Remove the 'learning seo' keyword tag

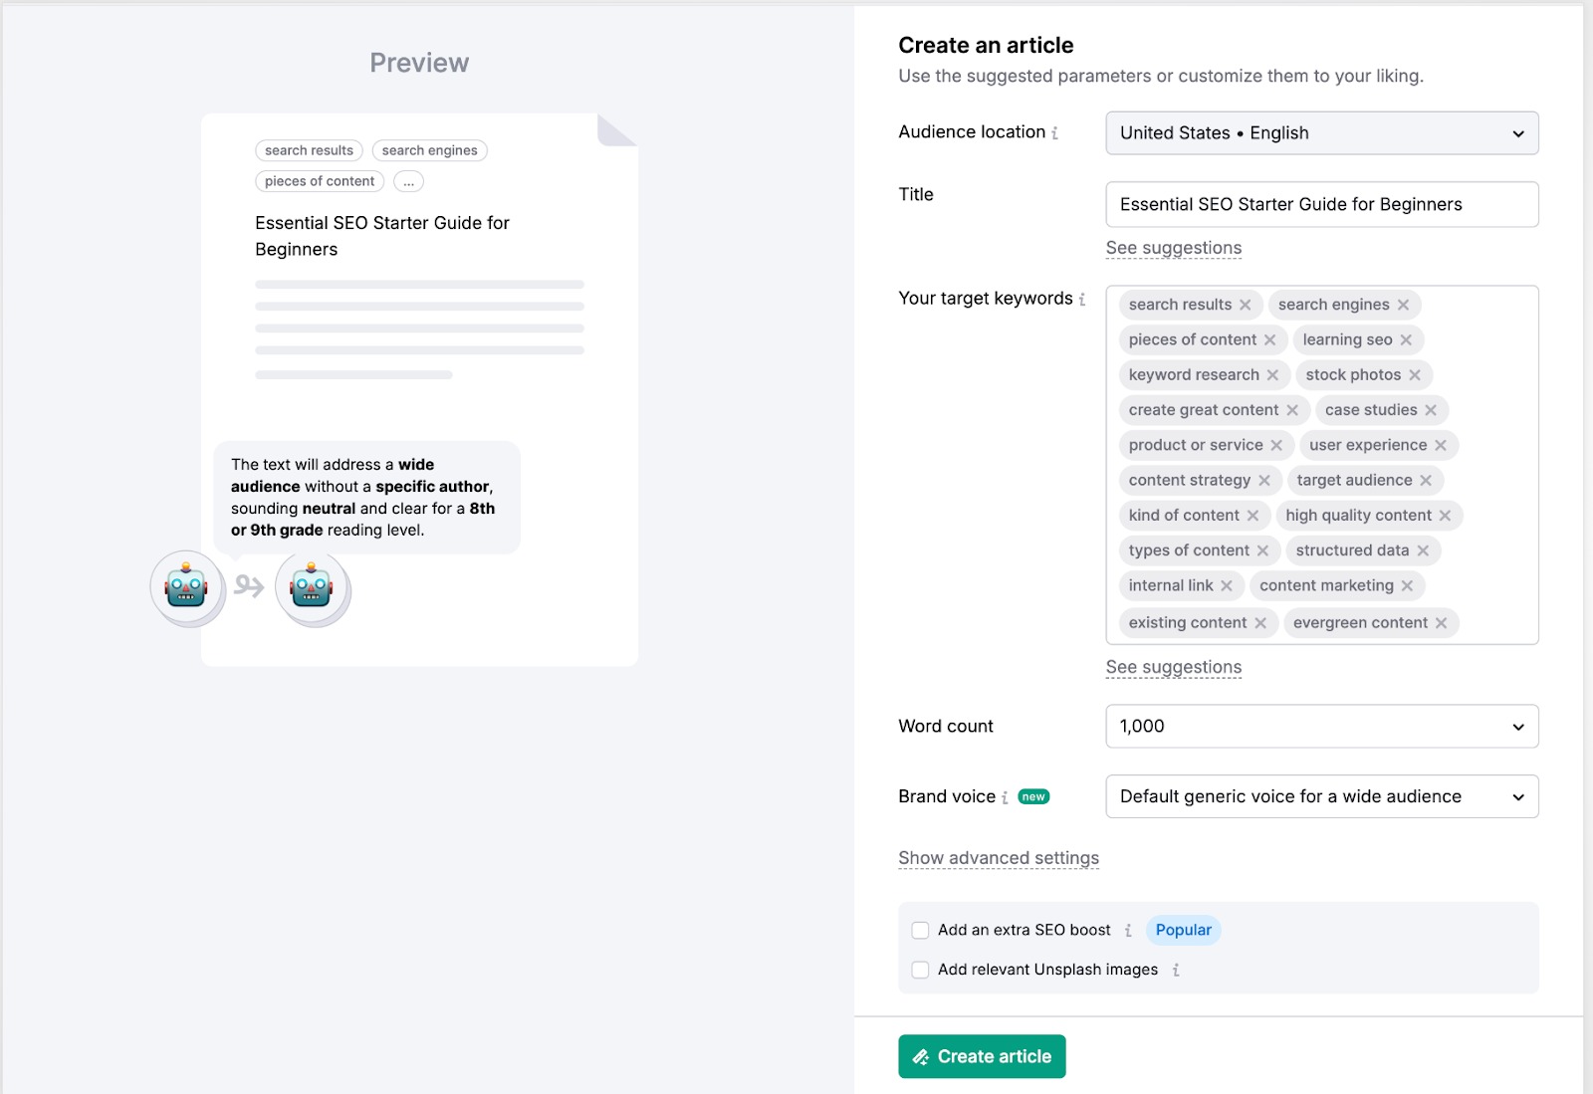[1406, 340]
